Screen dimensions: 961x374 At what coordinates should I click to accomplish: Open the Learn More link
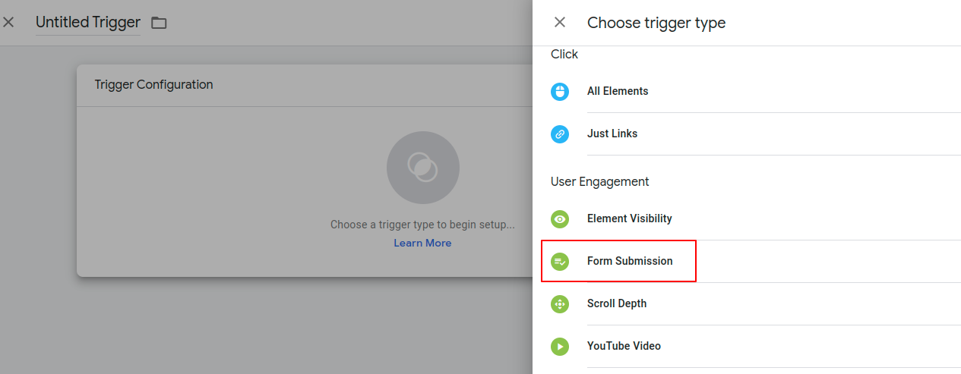pyautogui.click(x=422, y=243)
